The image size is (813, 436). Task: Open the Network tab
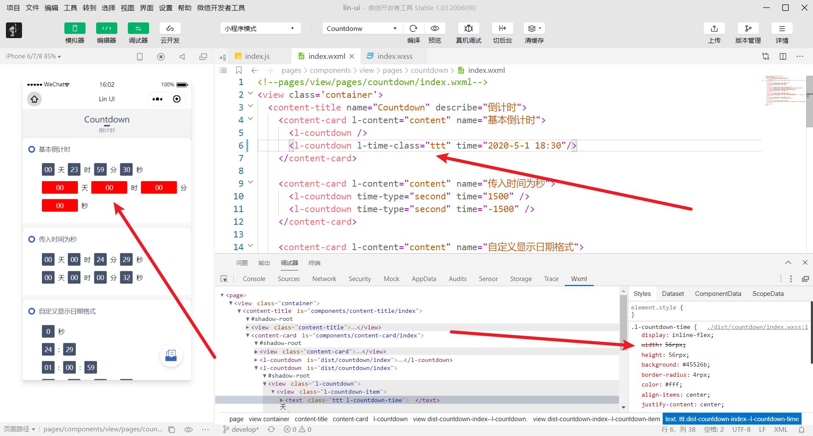(x=324, y=279)
